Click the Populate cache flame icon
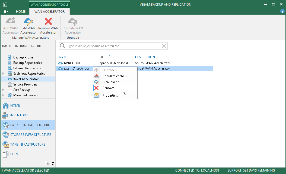 pyautogui.click(x=96, y=76)
